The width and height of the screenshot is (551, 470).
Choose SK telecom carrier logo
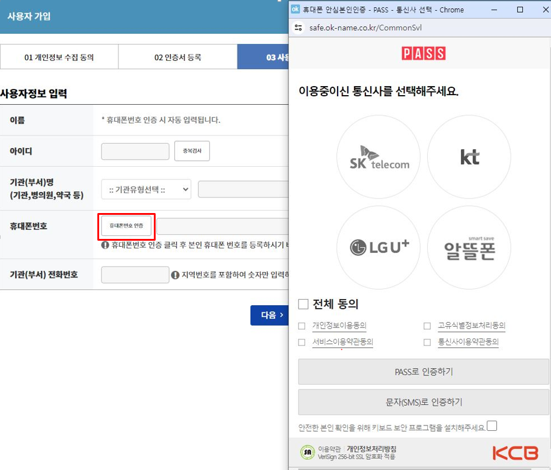(379, 156)
